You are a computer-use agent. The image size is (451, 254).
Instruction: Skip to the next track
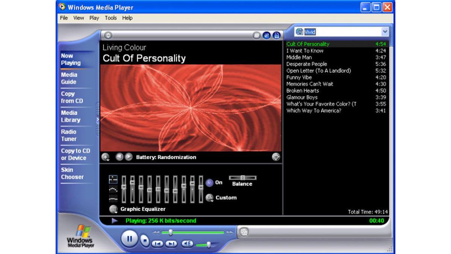[170, 243]
